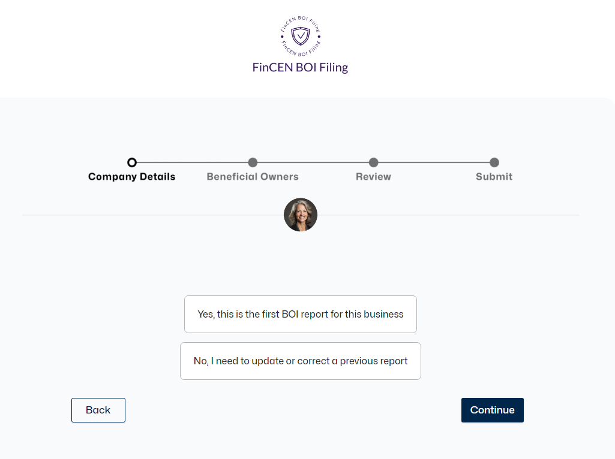Click progress line between Company Details and Beneficial Owners

(193, 162)
